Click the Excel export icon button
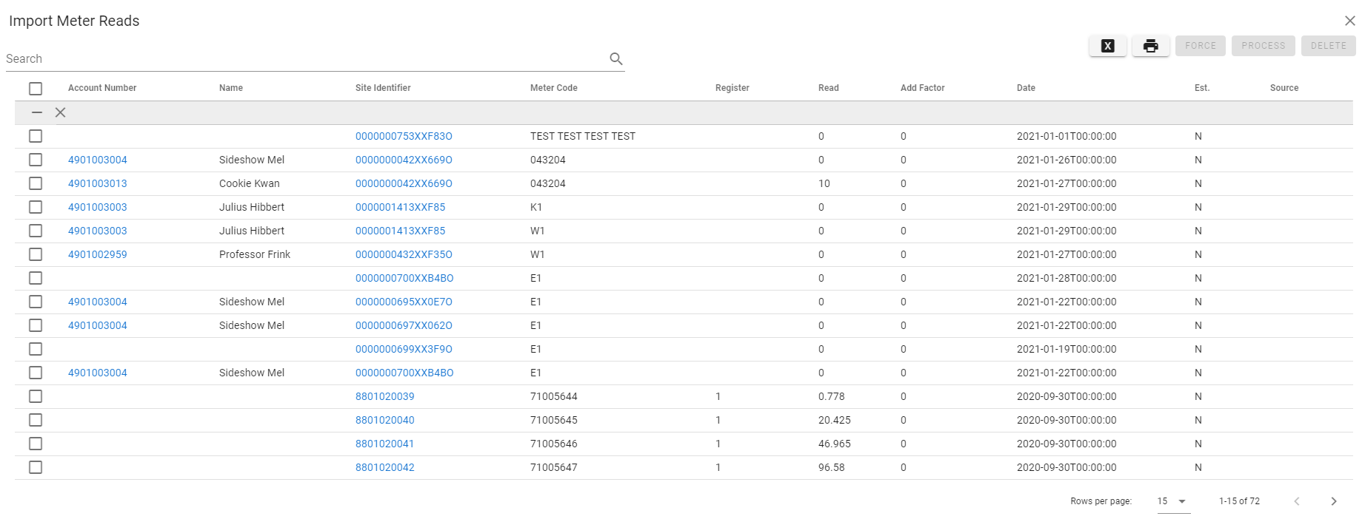This screenshot has height=519, width=1365. (1107, 46)
